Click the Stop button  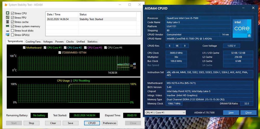point(31,123)
